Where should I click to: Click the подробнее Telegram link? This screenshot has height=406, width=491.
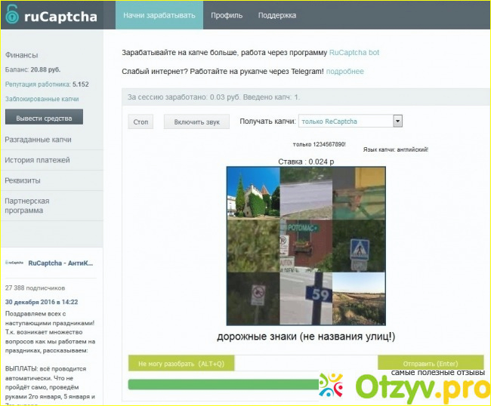344,72
